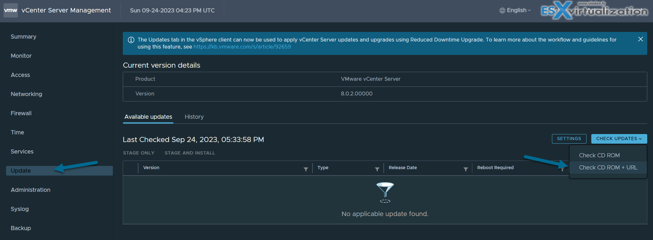Click the empty-filter funnel graphic
Image resolution: width=653 pixels, height=240 pixels.
[385, 192]
